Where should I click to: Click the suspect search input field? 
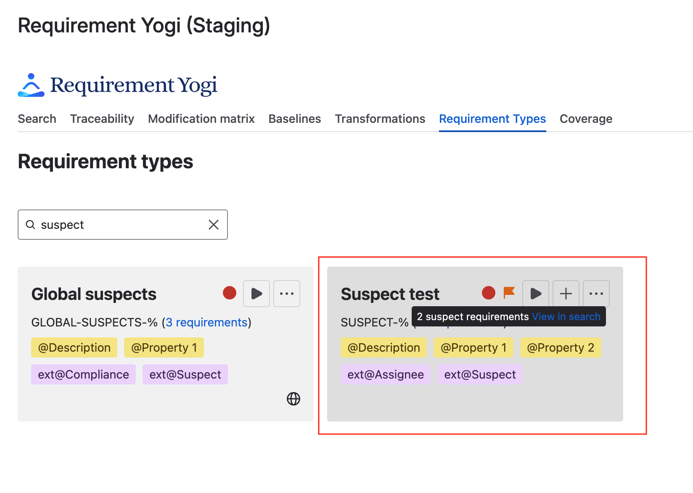click(123, 225)
